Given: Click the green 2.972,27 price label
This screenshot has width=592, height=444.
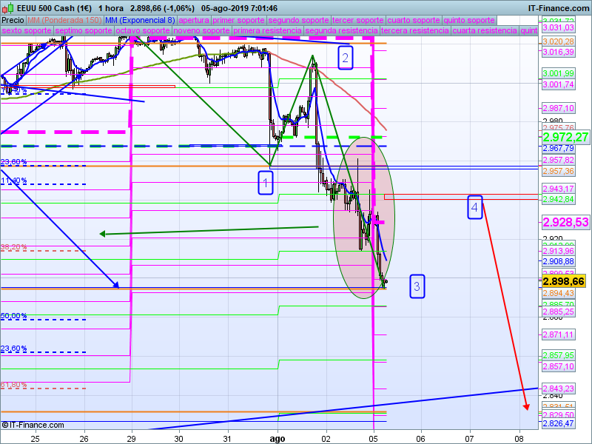Looking at the screenshot, I should tap(565, 137).
